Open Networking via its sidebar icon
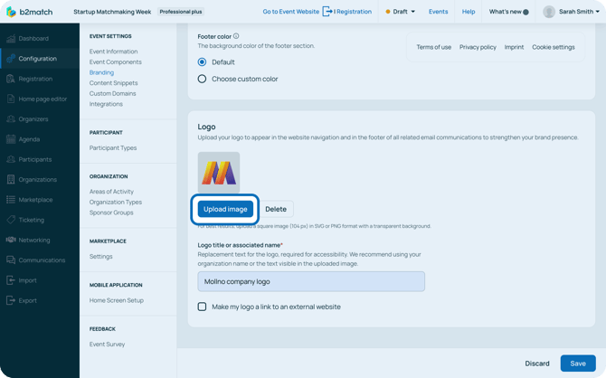Viewport: 606px width, 378px height. (11, 241)
